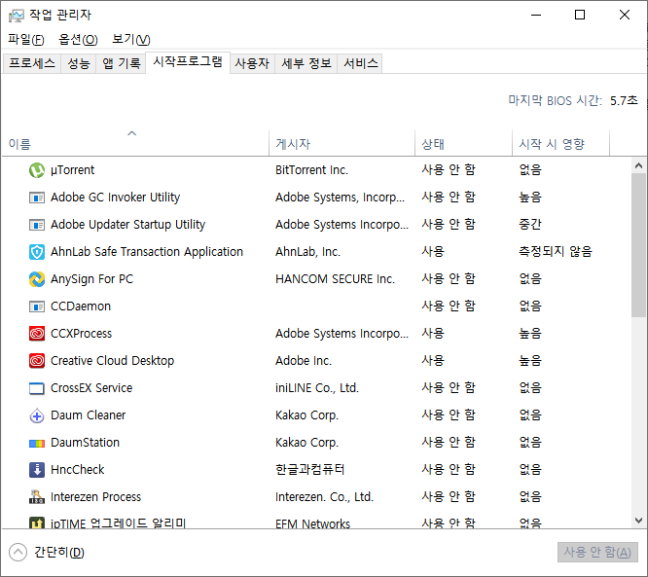Click the µTorrent icon in the list

pos(37,170)
